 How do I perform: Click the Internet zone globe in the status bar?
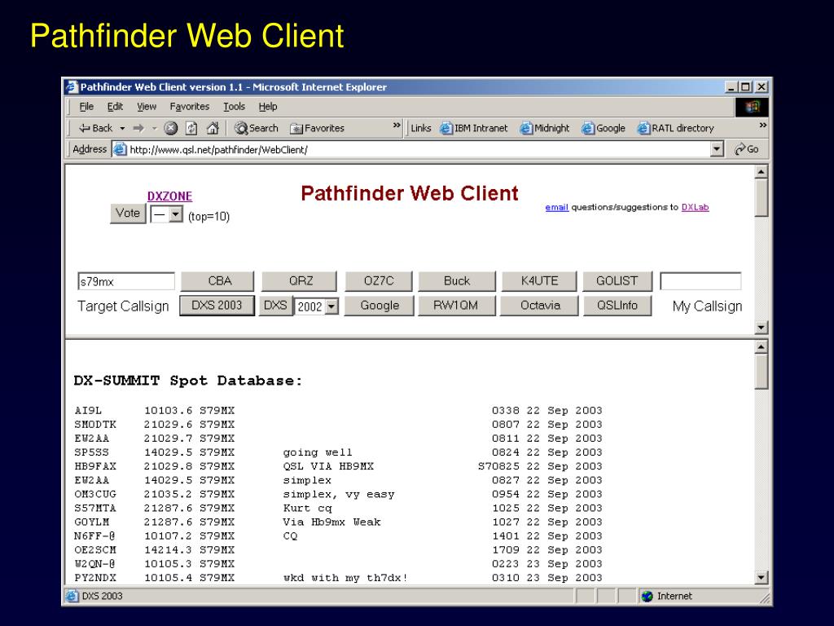(x=647, y=596)
